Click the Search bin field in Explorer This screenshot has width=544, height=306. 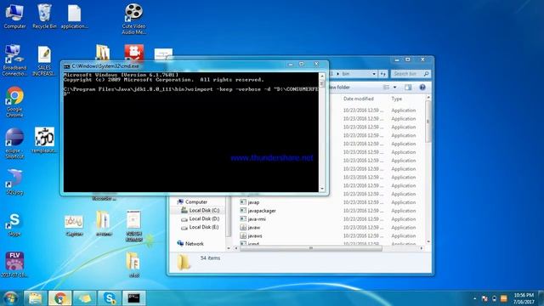click(411, 74)
